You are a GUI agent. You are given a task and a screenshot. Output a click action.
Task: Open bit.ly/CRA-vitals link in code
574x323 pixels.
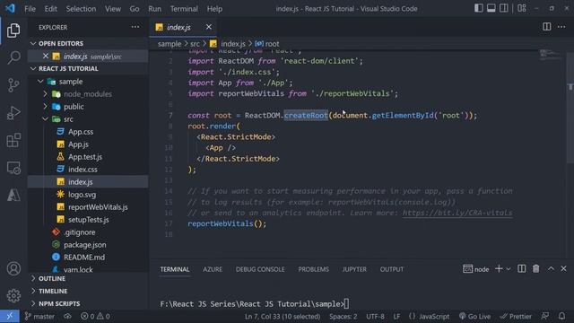(x=457, y=213)
